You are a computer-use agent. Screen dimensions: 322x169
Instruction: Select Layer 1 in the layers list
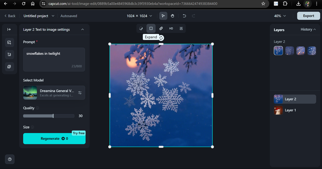pyautogui.click(x=295, y=110)
